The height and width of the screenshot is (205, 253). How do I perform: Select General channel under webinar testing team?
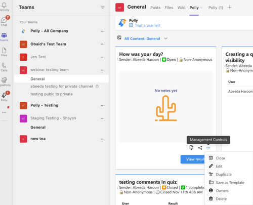[62, 79]
